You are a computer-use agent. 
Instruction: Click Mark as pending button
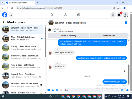pyautogui.click(x=69, y=36)
